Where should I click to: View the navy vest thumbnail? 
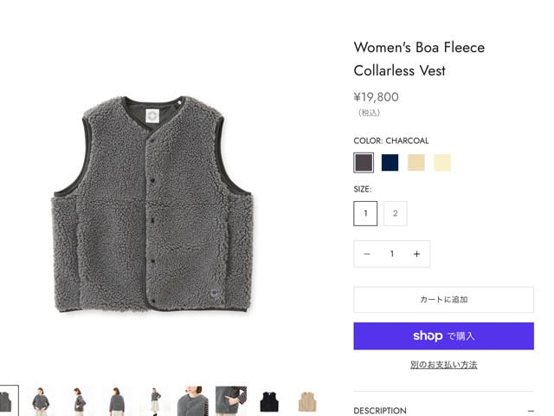point(269,401)
